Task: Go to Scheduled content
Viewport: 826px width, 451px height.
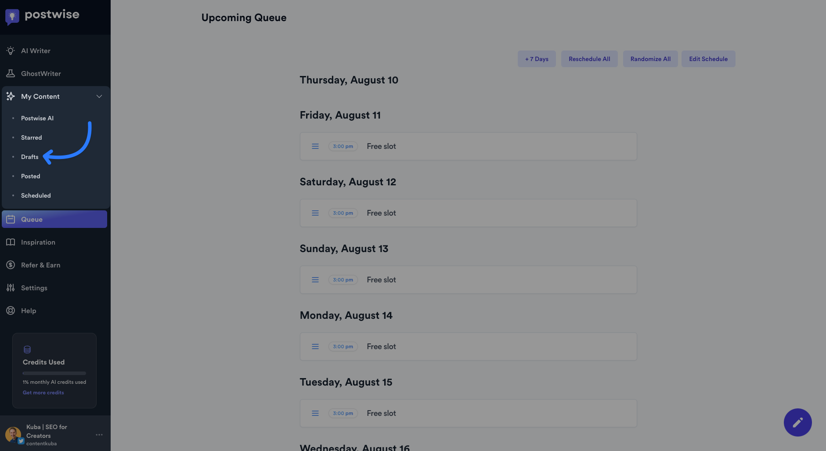Action: (36, 195)
